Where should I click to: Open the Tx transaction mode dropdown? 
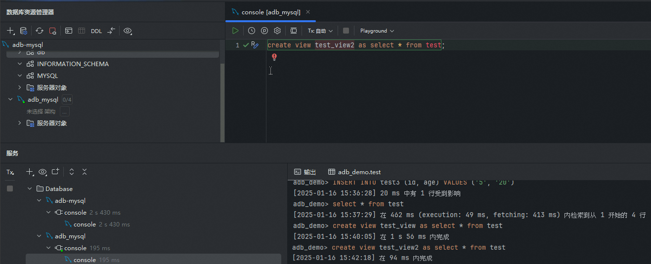pos(320,31)
